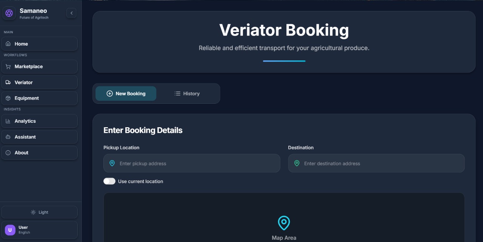
Task: Click the About info icon
Action: (8, 153)
